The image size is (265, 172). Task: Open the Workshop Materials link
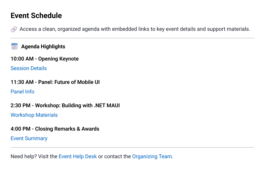coord(34,115)
